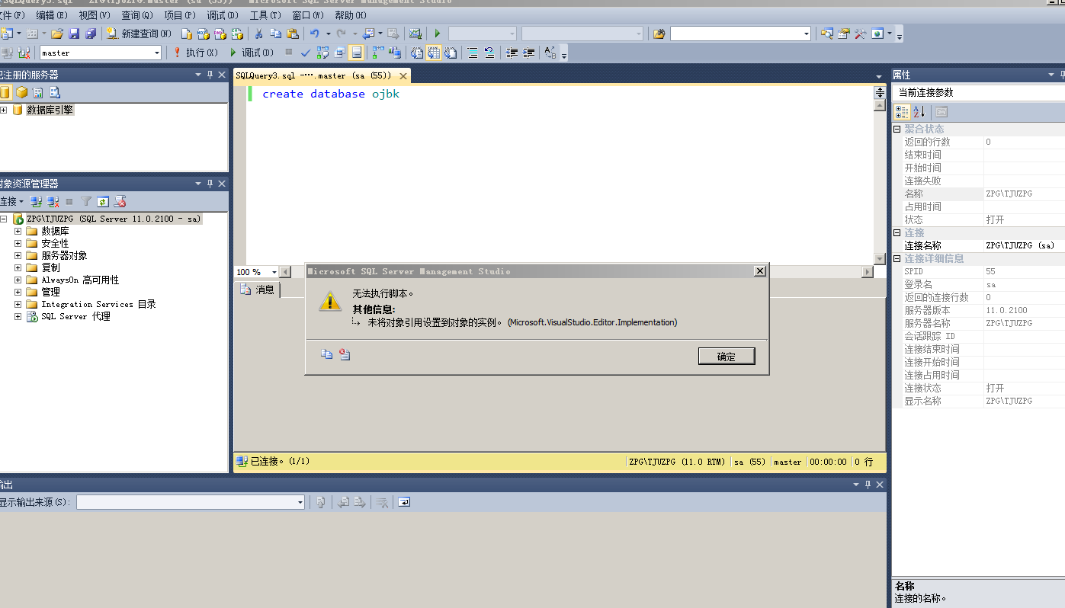The width and height of the screenshot is (1065, 608).
Task: Click the show technical details icon in dialog
Action: (345, 354)
